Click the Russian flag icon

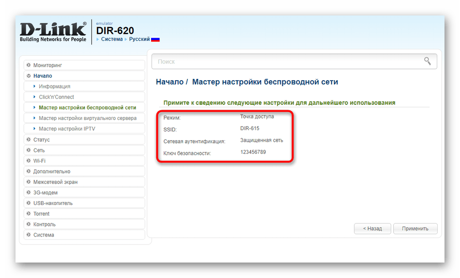[155, 39]
